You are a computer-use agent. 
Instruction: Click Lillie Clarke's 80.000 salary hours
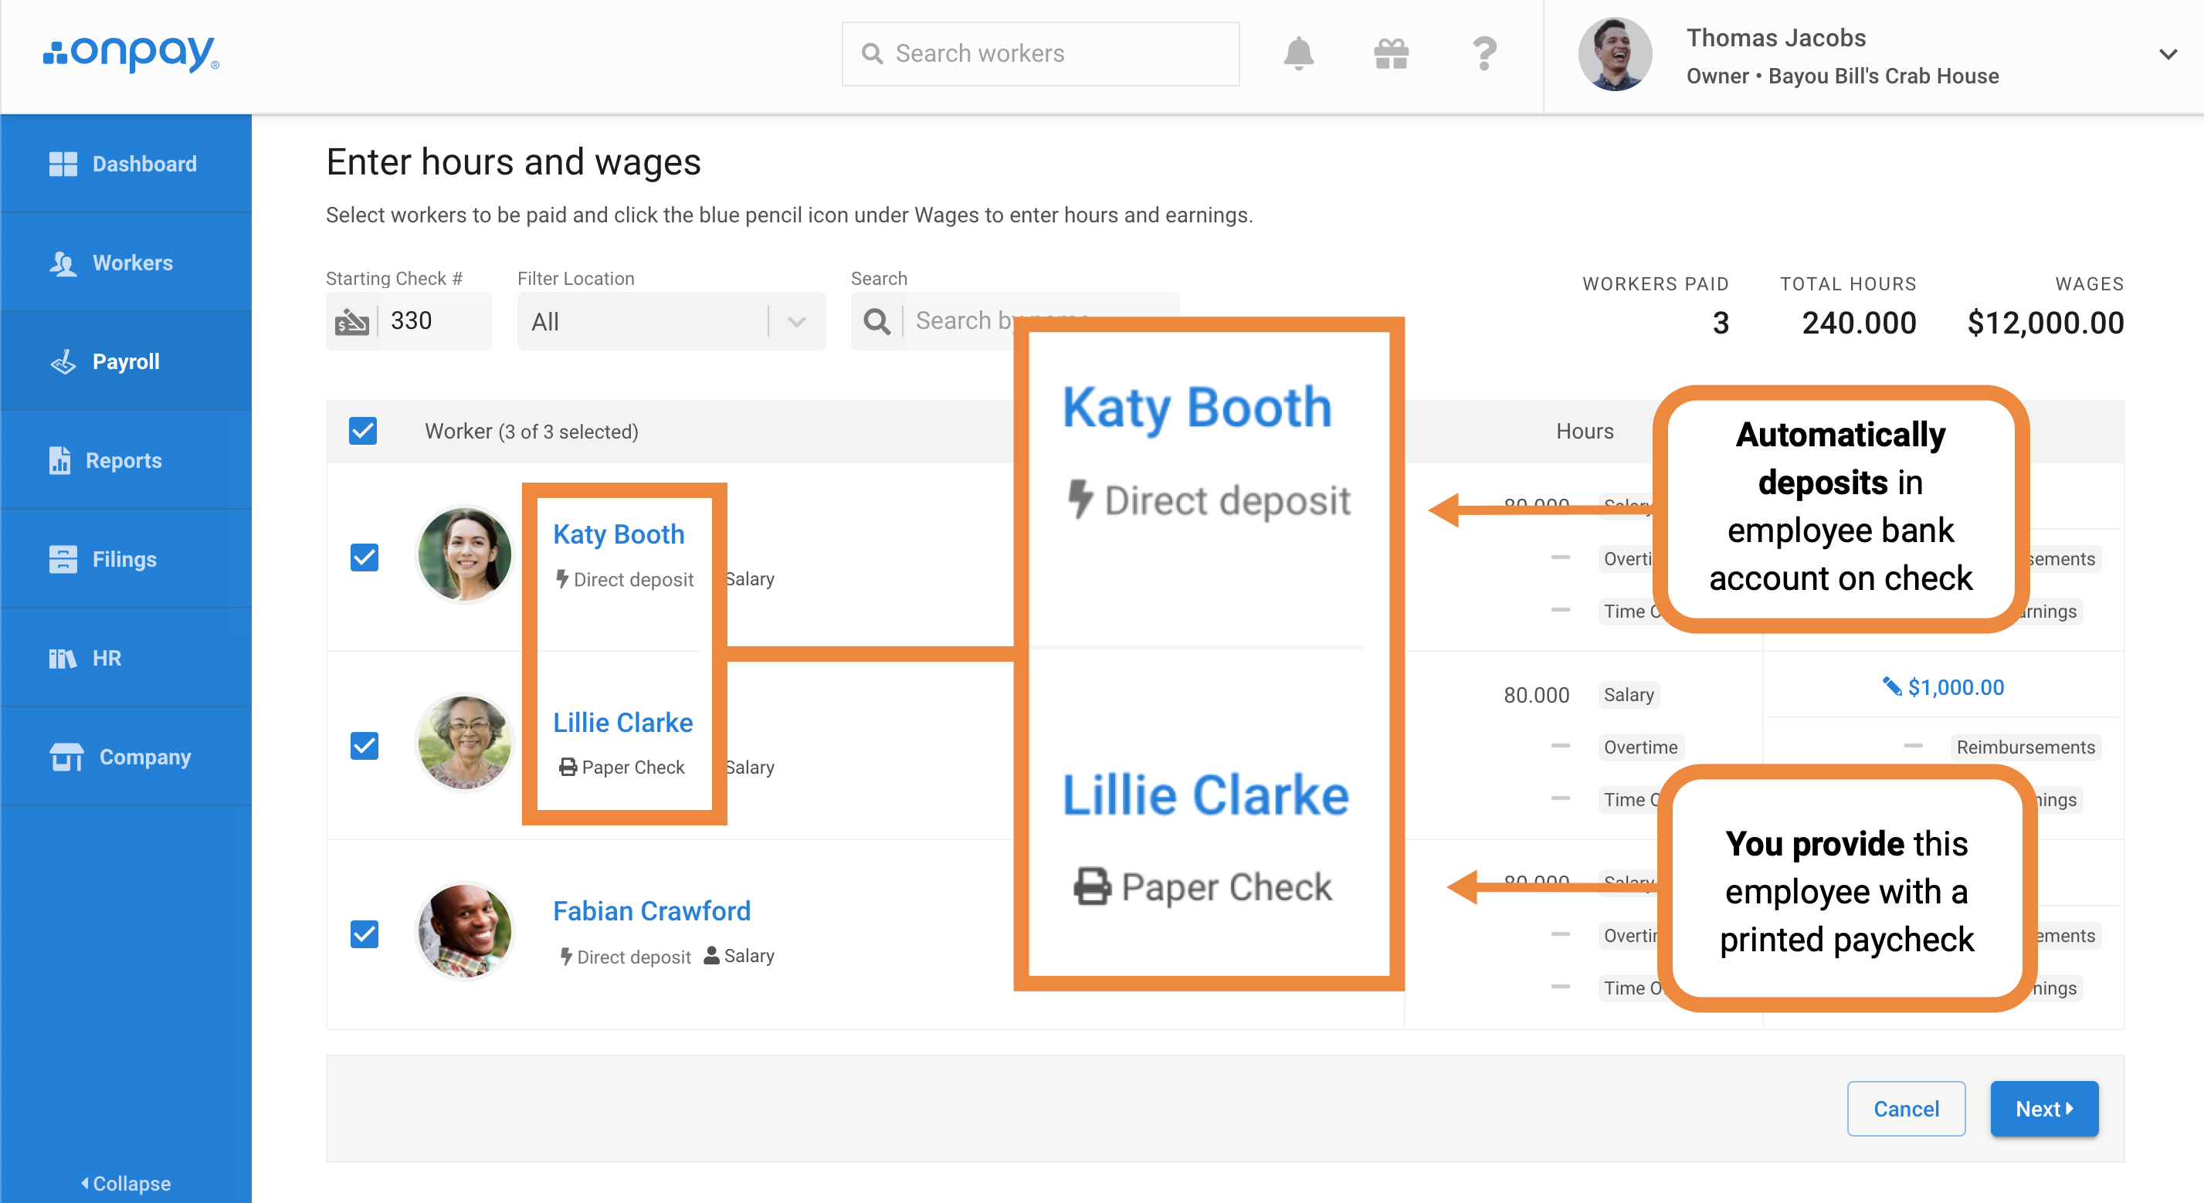[1537, 695]
